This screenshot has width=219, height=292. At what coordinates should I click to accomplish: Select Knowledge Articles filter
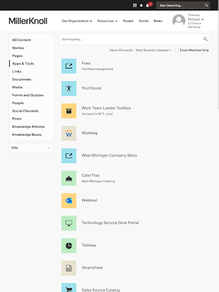(x=29, y=127)
